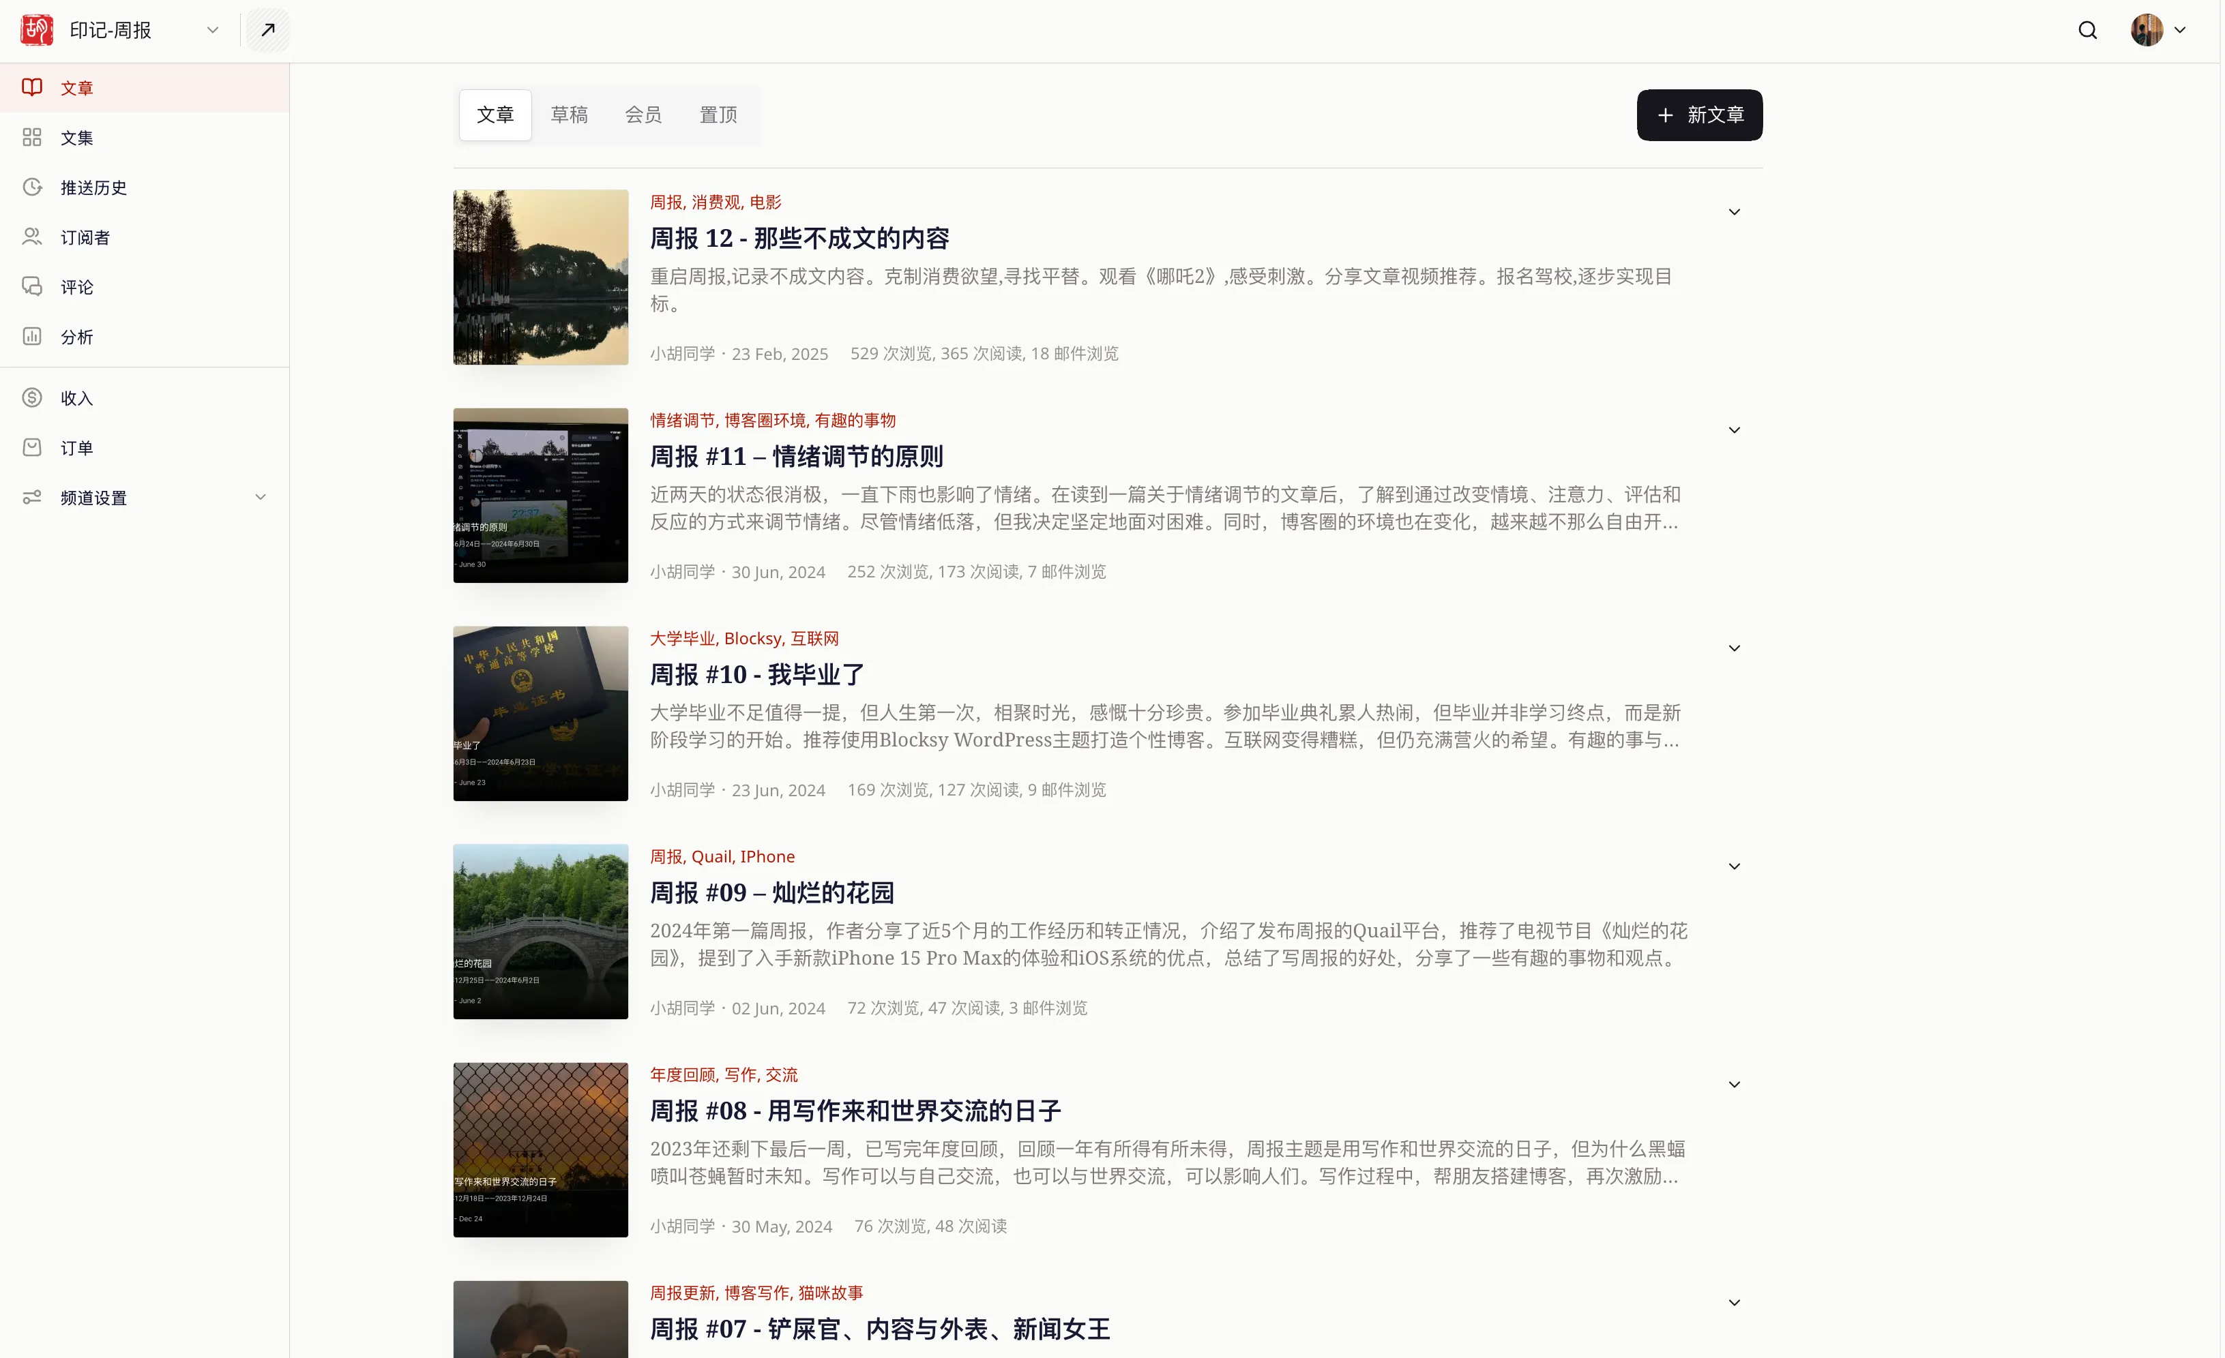Open post 周报 #11 – 情绪调节的原则

click(x=797, y=457)
